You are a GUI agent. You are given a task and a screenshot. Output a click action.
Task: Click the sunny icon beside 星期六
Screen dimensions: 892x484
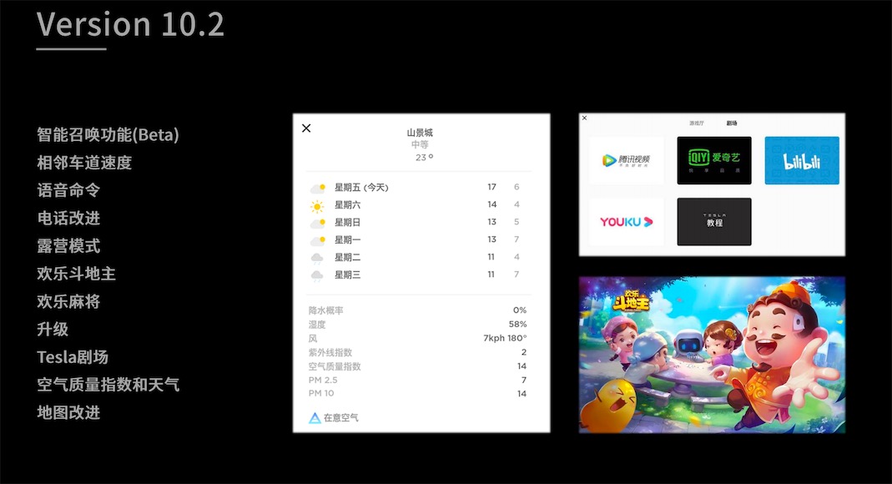(x=317, y=204)
